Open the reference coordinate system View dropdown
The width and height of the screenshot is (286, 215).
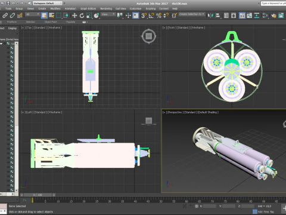click(108, 14)
